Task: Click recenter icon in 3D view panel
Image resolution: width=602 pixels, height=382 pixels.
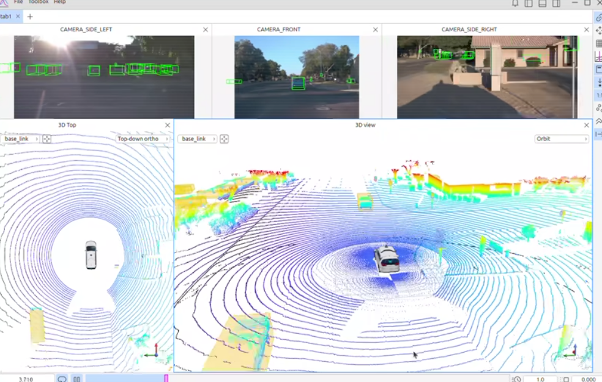Action: [x=224, y=139]
